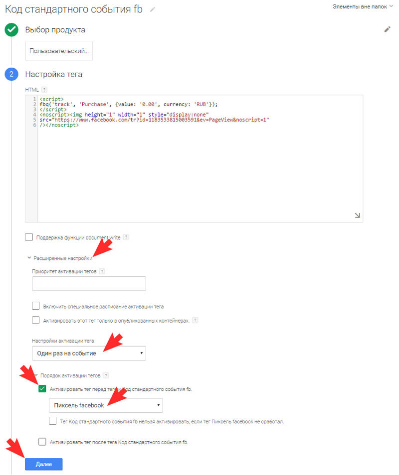Screen dimensions: 399x475
Task: Click the green checkmark step icon
Action: [11, 30]
